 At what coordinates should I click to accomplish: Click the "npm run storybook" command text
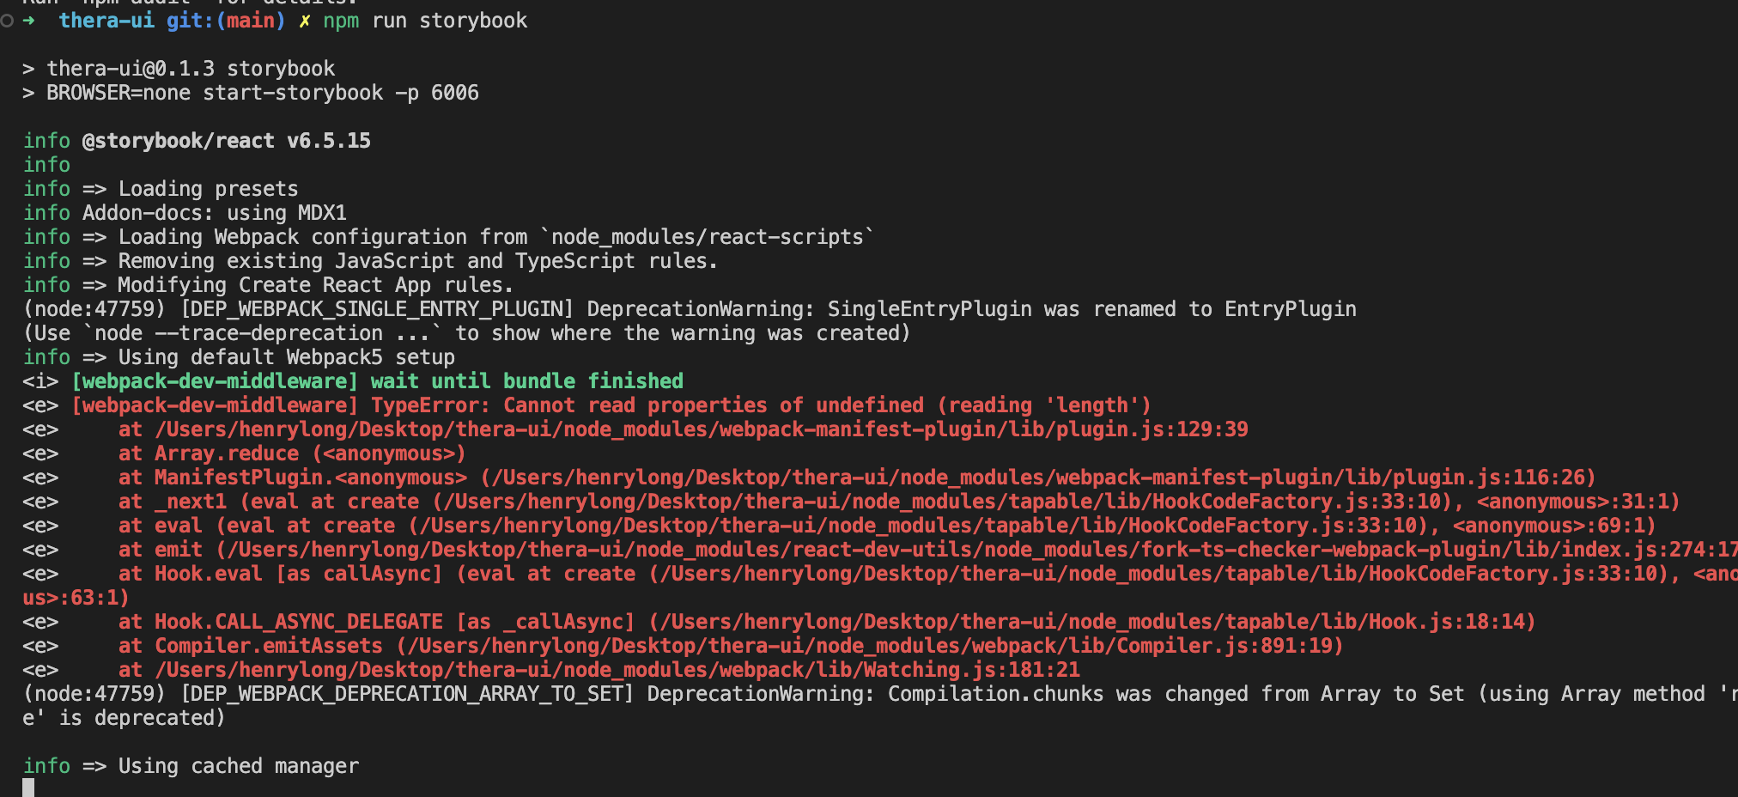(425, 21)
